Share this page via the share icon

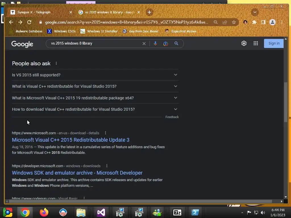(225, 22)
